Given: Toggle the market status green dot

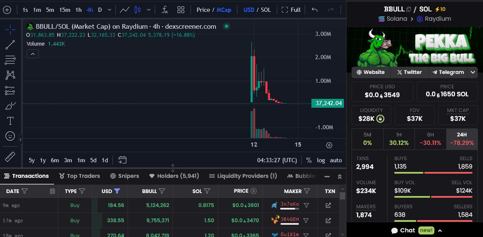Looking at the screenshot, I should tap(226, 27).
